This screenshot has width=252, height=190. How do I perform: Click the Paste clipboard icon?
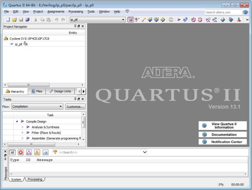pyautogui.click(x=48, y=19)
